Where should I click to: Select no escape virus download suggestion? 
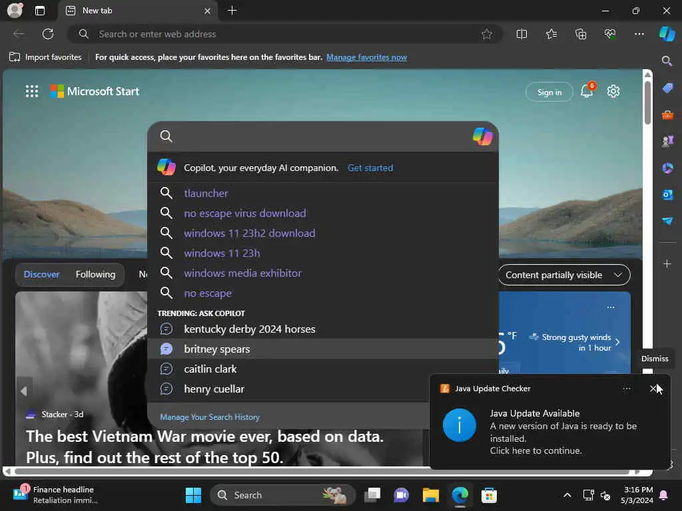(x=323, y=213)
